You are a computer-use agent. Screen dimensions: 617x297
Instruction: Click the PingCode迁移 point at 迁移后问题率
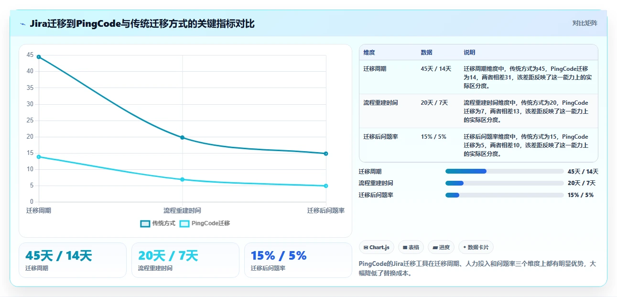click(326, 186)
